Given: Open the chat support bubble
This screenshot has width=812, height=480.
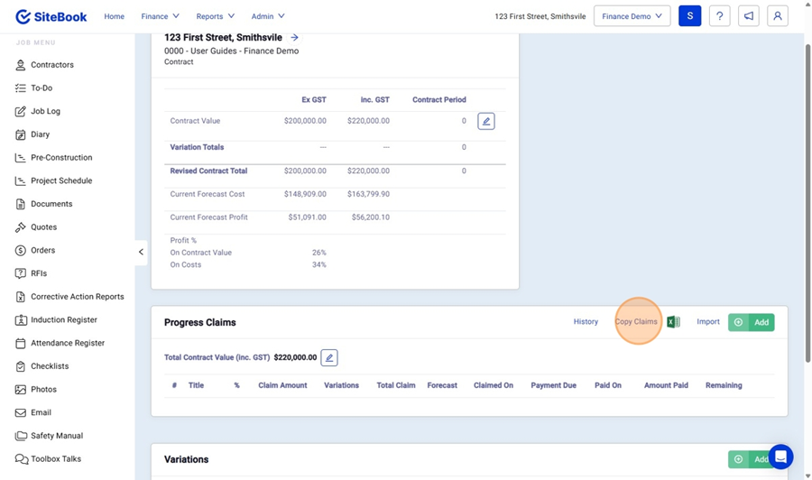Looking at the screenshot, I should 780,456.
